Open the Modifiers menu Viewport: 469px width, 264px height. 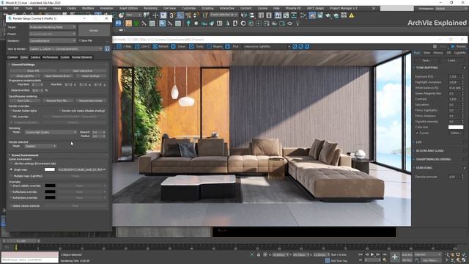pyautogui.click(x=88, y=8)
